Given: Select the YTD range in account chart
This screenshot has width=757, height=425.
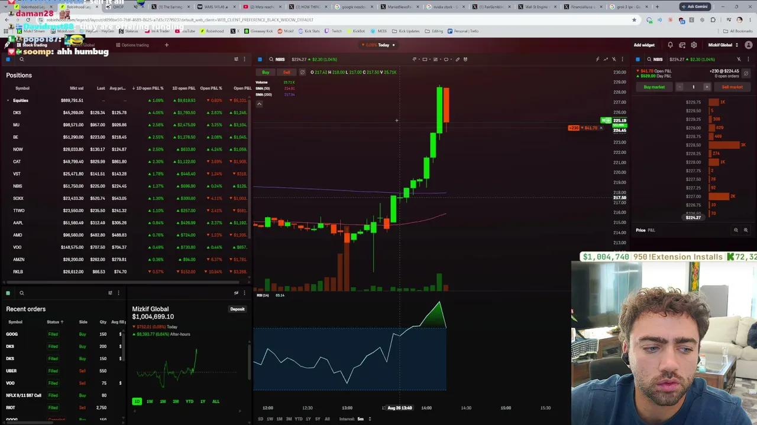Looking at the screenshot, I should click(189, 401).
